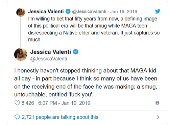Image resolution: width=169 pixels, height=125 pixels.
Task: Click the reply speech bubble icon
Action: [17, 117]
